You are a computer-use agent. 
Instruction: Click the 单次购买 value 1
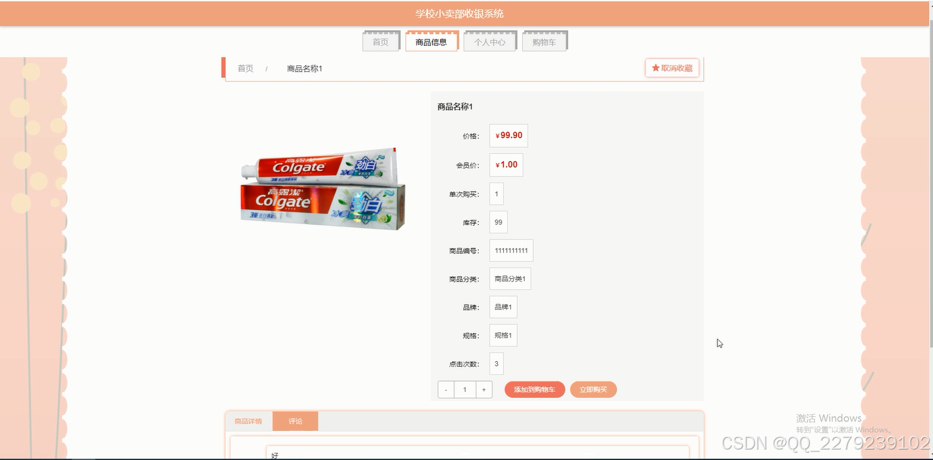497,194
